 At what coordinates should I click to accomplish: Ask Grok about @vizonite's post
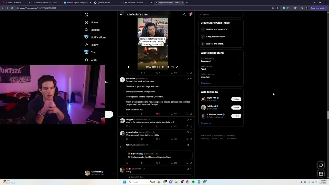[x=188, y=78]
